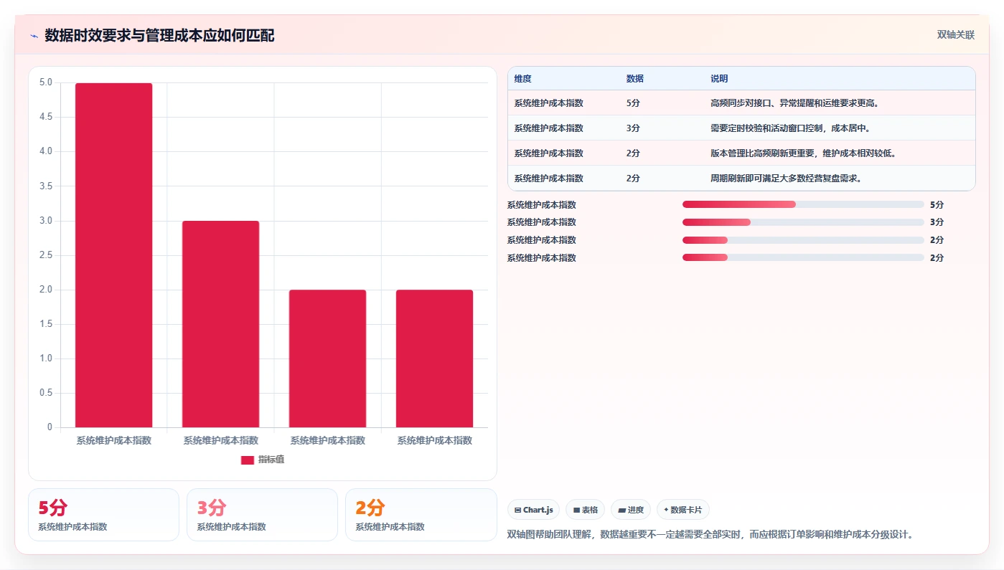Click the 4.0 y-axis tick label

(46, 151)
